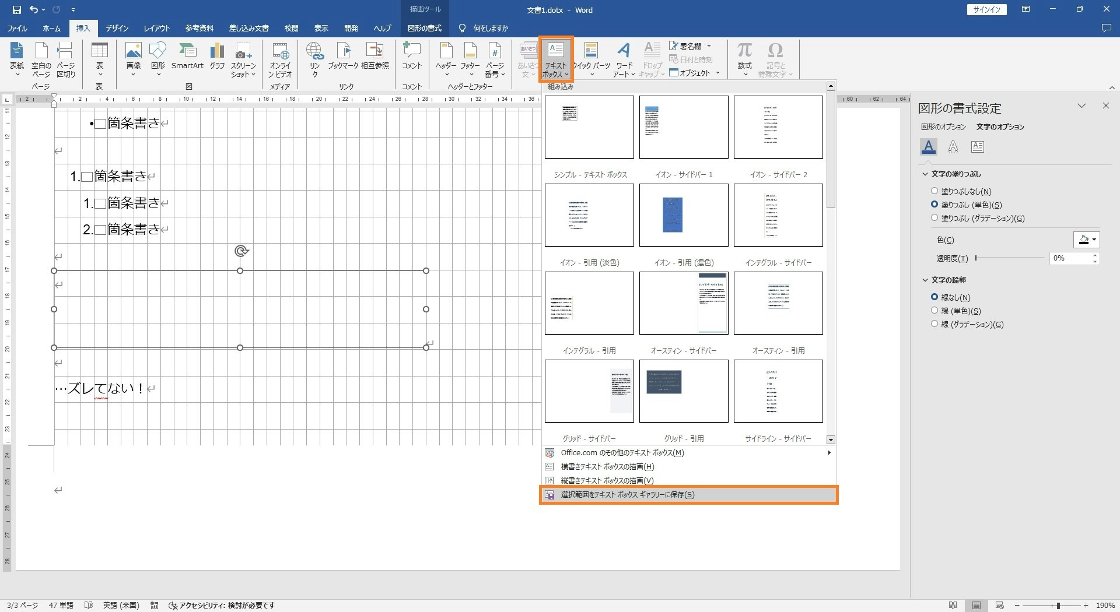Click the サインイン sign-in button
The width and height of the screenshot is (1120, 612).
pyautogui.click(x=986, y=10)
